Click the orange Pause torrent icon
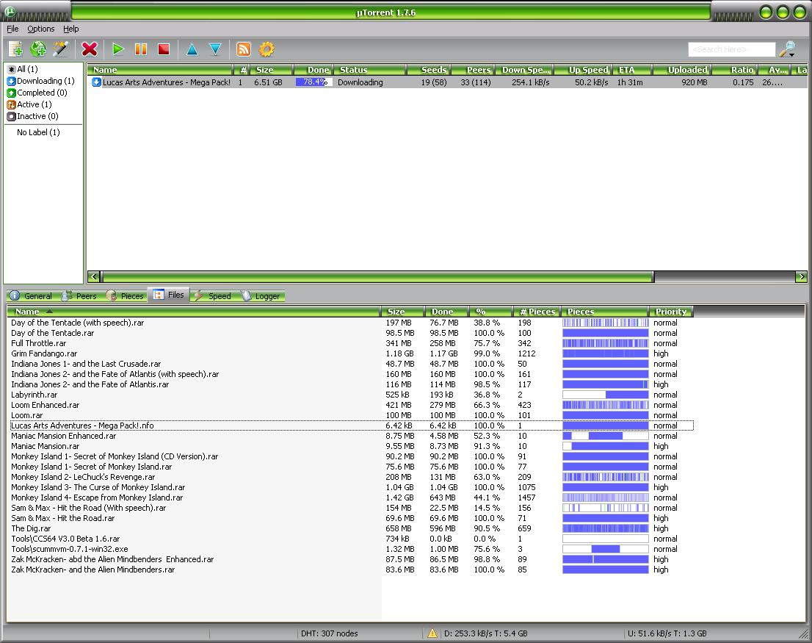Screen dimensions: 812x643 click(141, 49)
